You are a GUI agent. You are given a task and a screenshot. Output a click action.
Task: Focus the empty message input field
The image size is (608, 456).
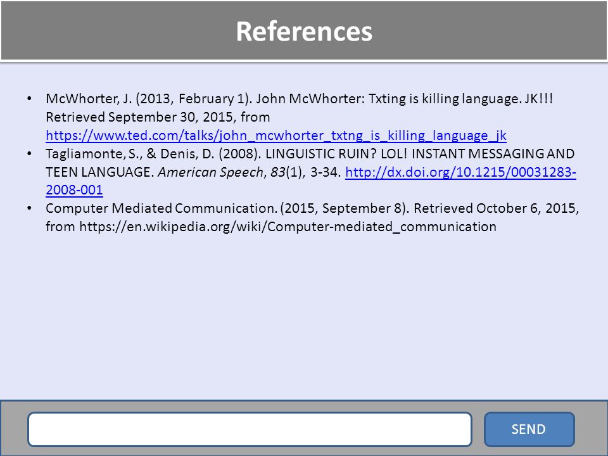point(250,429)
